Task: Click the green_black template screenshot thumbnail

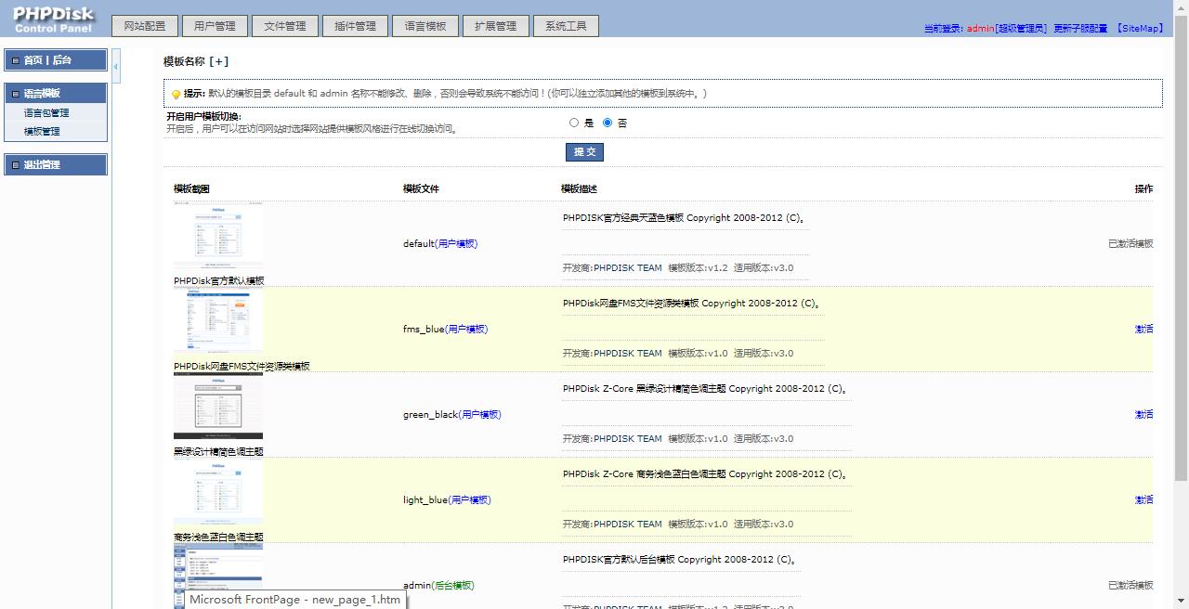Action: pos(218,408)
